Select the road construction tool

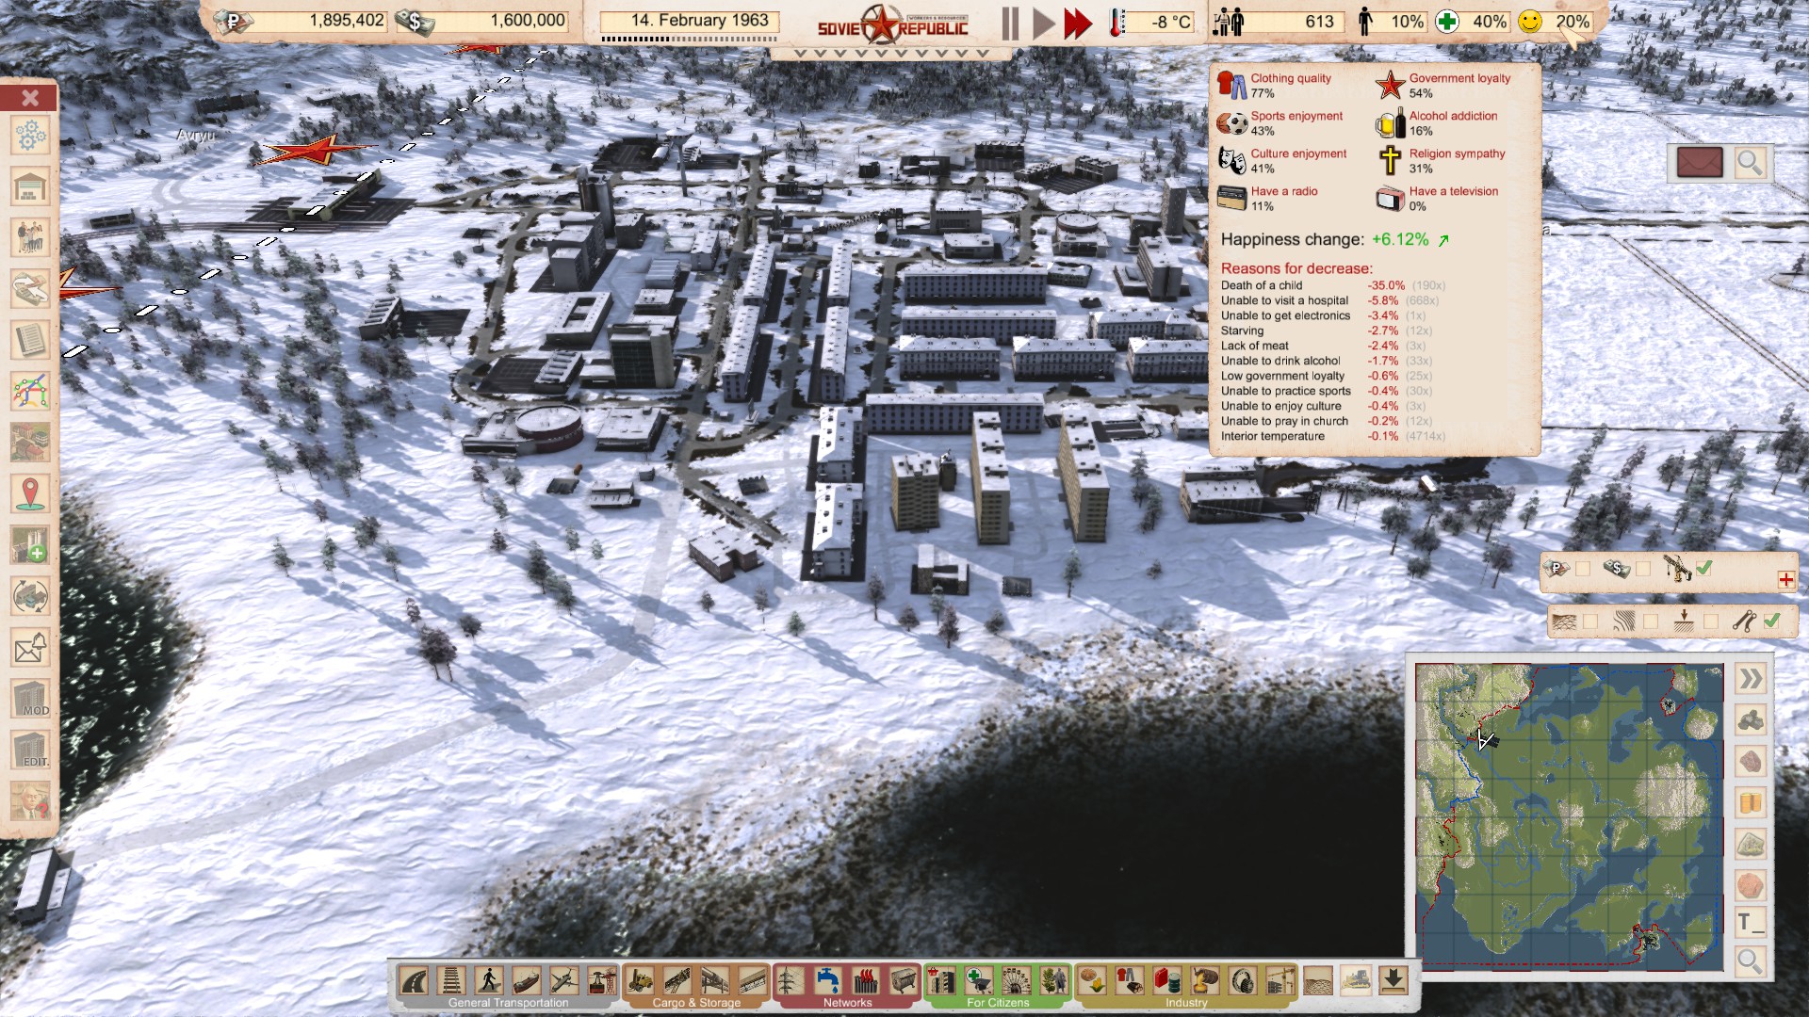tap(414, 981)
